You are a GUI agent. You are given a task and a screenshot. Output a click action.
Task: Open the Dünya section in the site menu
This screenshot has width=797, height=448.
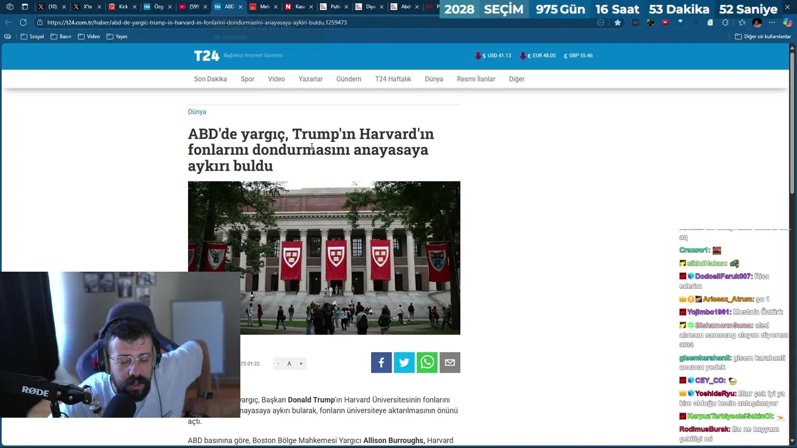tap(434, 79)
